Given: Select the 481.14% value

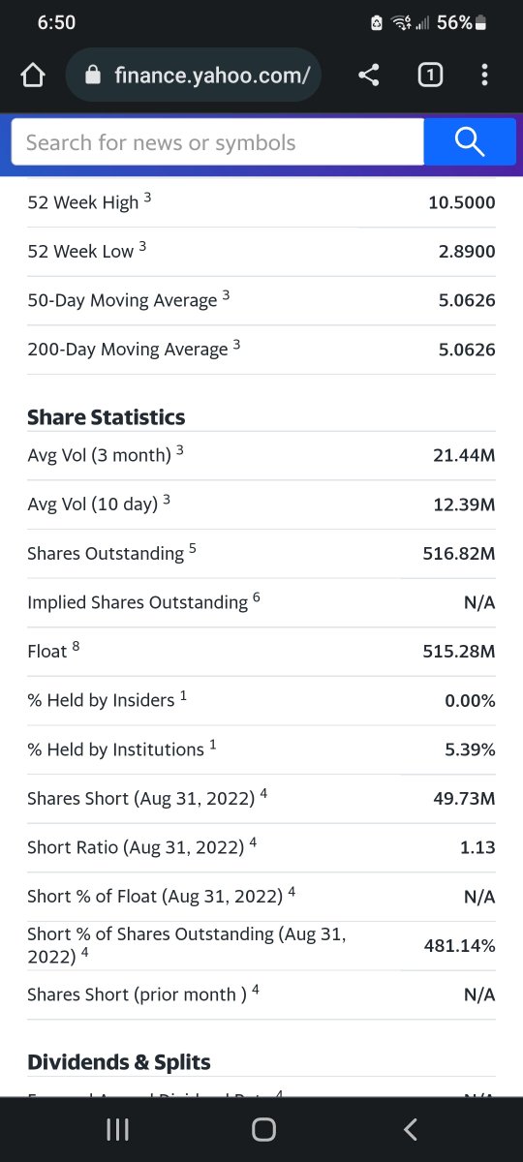Looking at the screenshot, I should point(460,946).
